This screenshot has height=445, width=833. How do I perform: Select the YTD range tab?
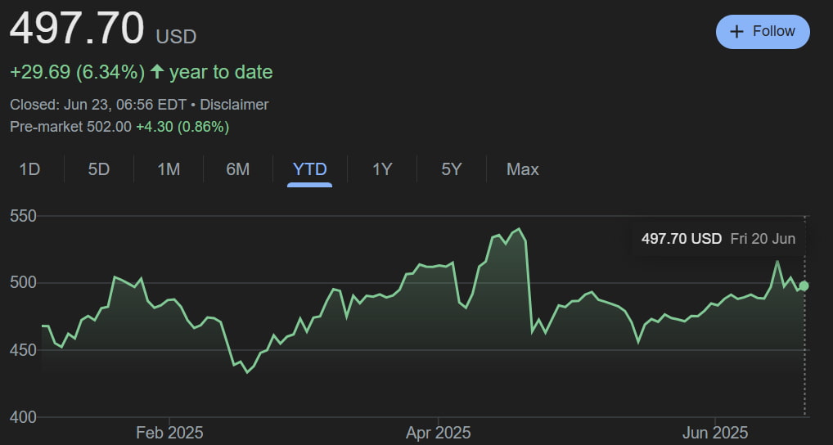309,169
